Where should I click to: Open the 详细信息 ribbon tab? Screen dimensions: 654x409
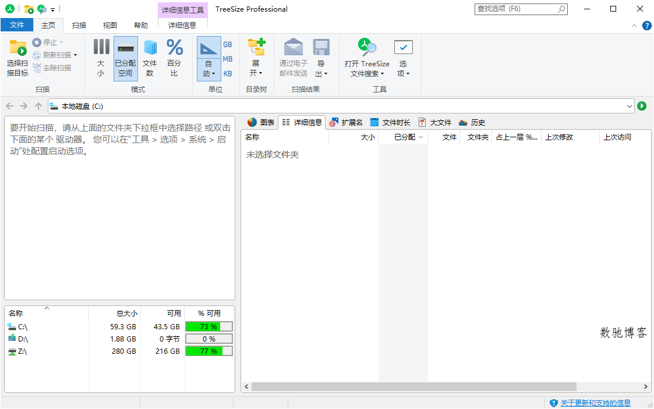(182, 25)
